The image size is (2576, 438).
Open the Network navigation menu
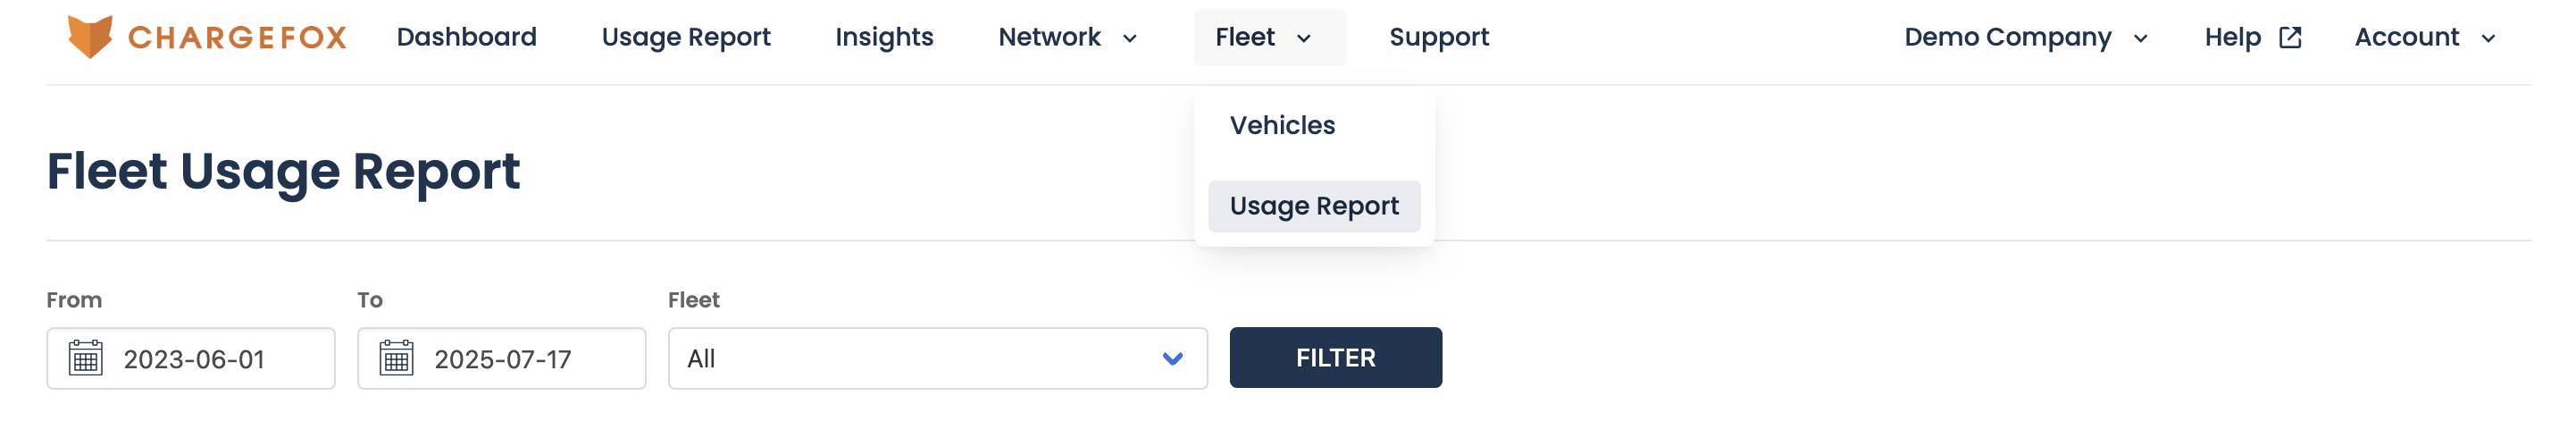pyautogui.click(x=1068, y=38)
